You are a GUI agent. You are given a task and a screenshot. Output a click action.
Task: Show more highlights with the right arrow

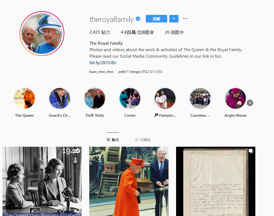(x=250, y=103)
